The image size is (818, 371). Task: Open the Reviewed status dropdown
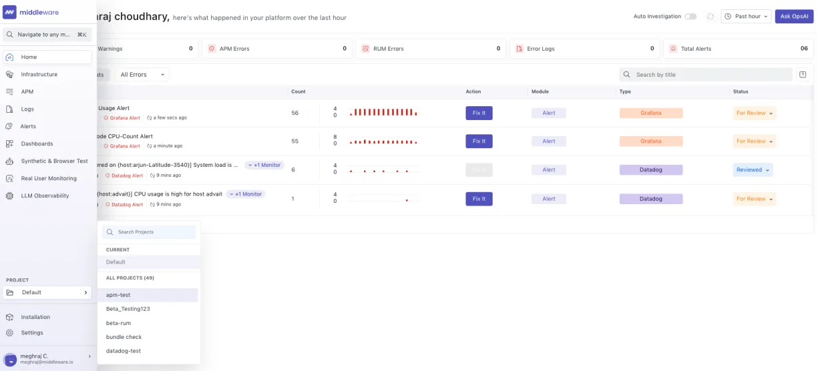click(753, 170)
